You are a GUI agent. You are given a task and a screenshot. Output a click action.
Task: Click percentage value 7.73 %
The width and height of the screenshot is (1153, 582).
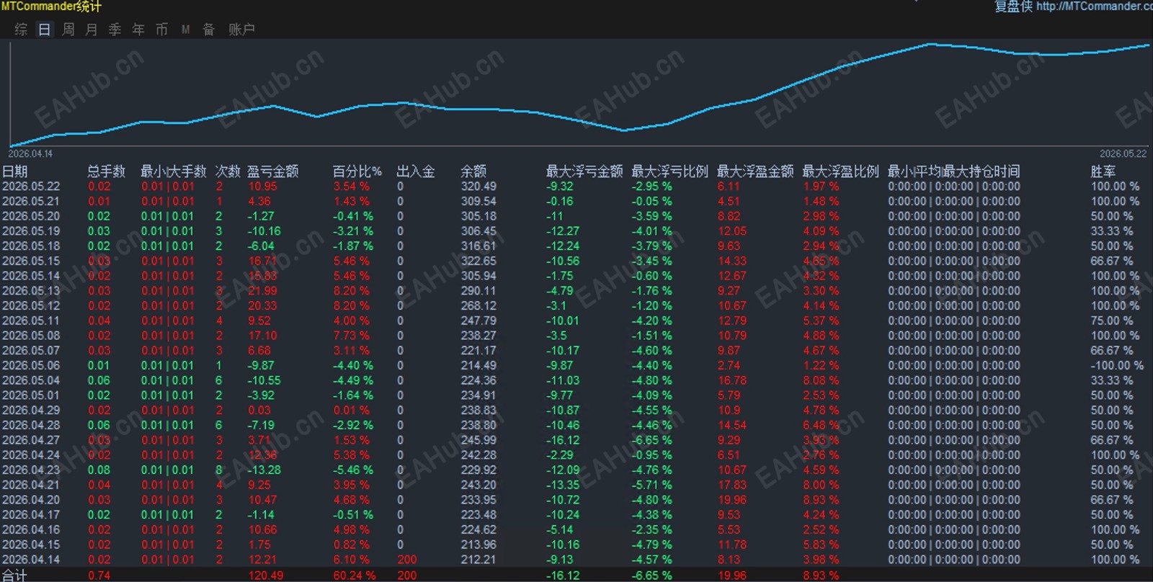click(351, 336)
